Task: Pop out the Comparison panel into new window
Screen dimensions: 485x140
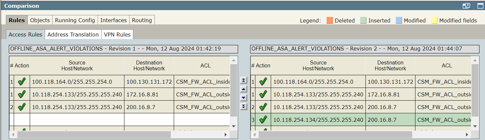Action: [466, 6]
